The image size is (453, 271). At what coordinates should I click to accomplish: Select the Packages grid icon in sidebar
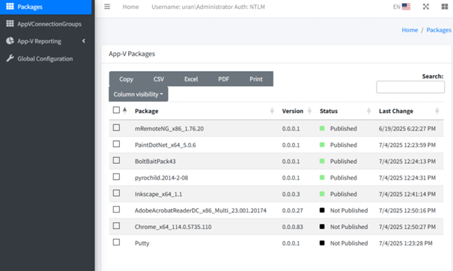(10, 6)
